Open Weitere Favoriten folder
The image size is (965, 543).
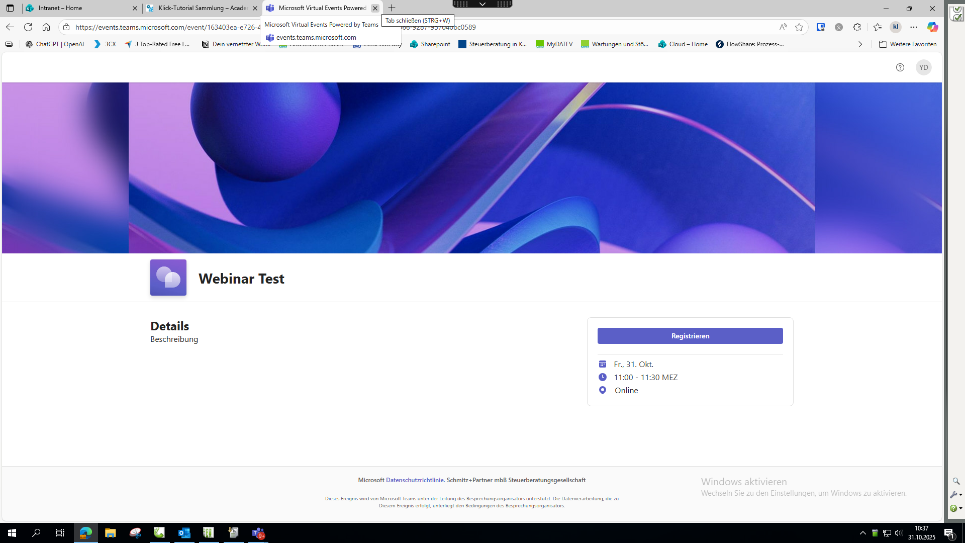[x=908, y=44]
